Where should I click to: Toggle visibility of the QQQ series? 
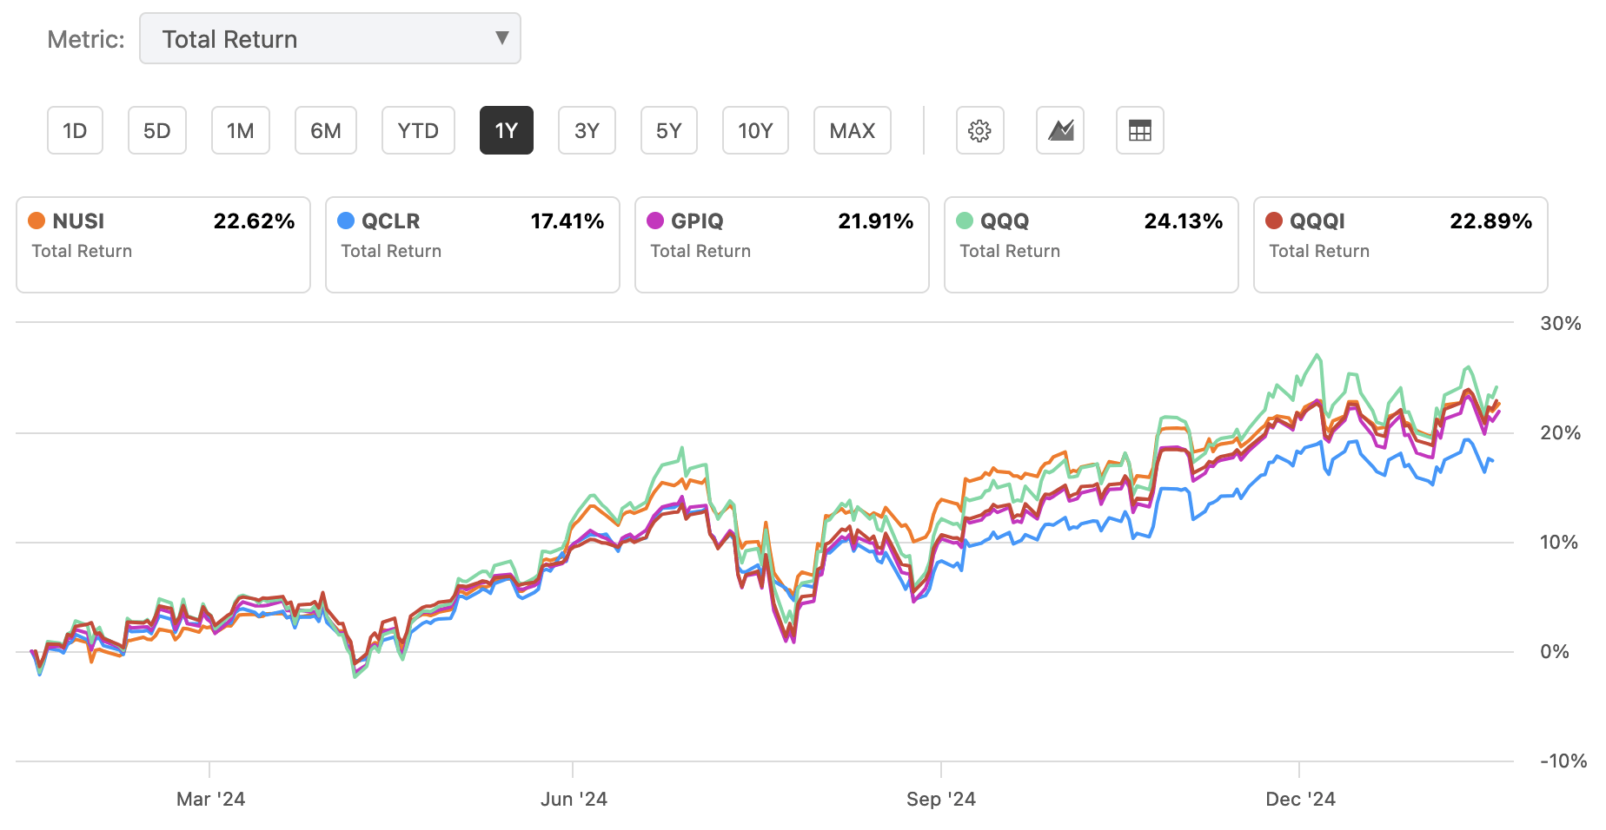pyautogui.click(x=1091, y=243)
